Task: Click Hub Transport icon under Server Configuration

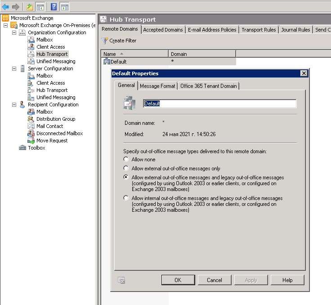Action: pyautogui.click(x=31, y=90)
